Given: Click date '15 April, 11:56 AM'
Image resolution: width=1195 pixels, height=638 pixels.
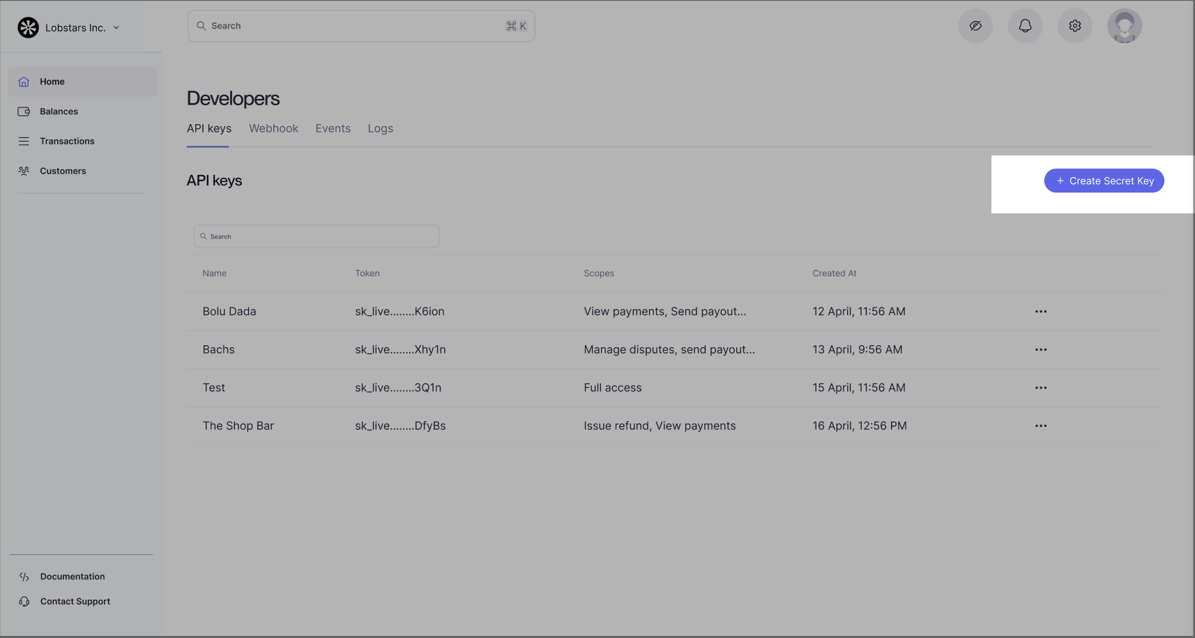Looking at the screenshot, I should (859, 388).
